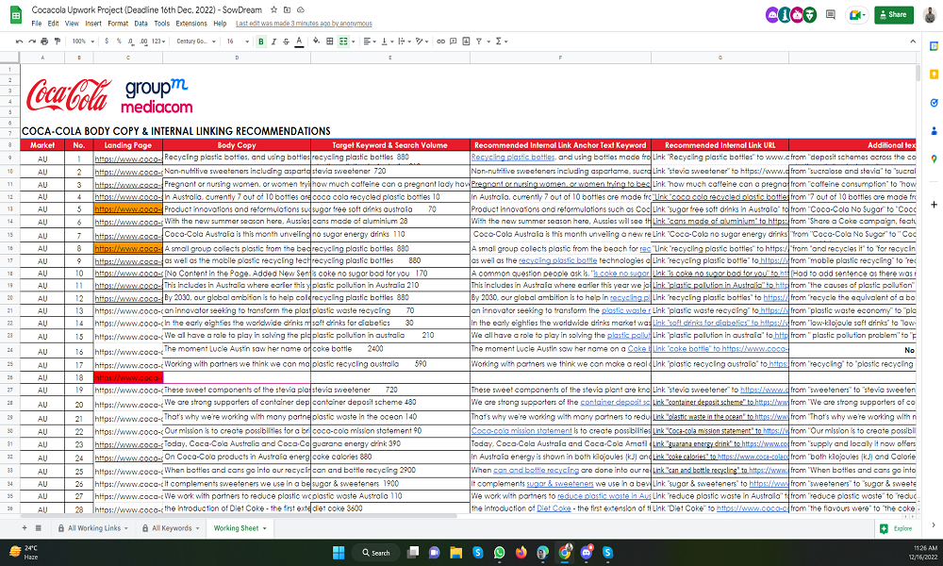Click the Merge cells icon

(x=343, y=42)
